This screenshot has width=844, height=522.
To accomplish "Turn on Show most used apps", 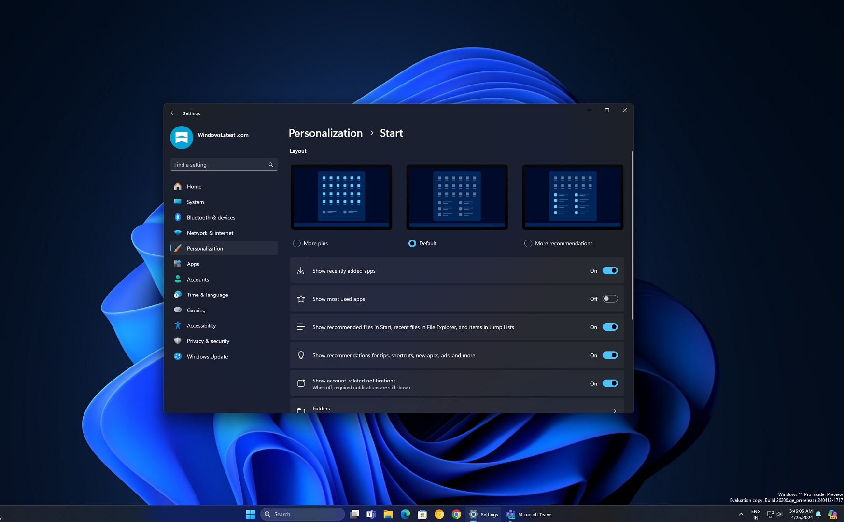I will [x=610, y=299].
